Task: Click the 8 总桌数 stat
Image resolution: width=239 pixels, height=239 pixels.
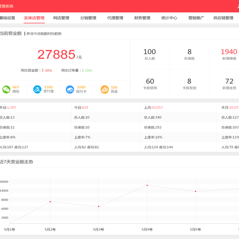Action: [x=189, y=54]
